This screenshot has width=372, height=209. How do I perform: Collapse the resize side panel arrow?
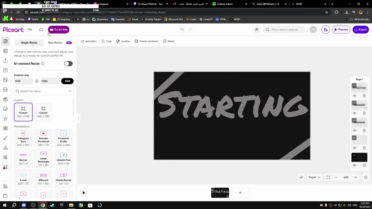78,118
